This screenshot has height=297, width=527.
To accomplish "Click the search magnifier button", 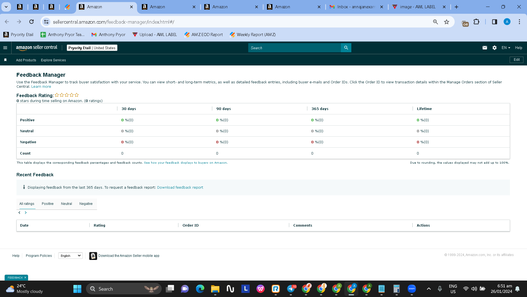I will click(346, 48).
